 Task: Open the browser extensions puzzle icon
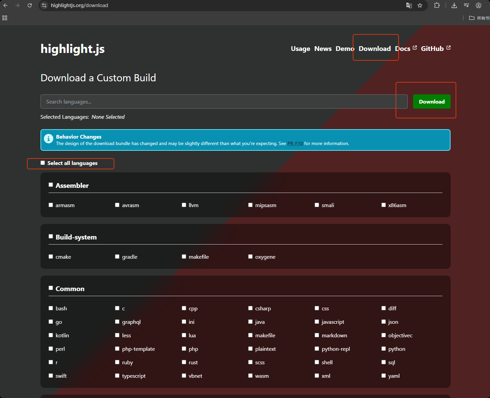[437, 5]
